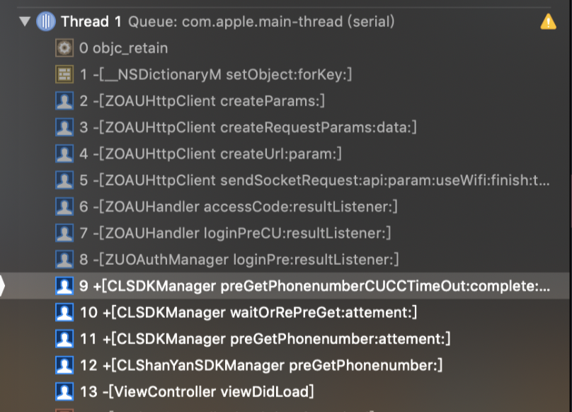Click the user icon for frame 12 CLShanYanSDKManager
Viewport: 572px width, 412px height.
pyautogui.click(x=64, y=365)
